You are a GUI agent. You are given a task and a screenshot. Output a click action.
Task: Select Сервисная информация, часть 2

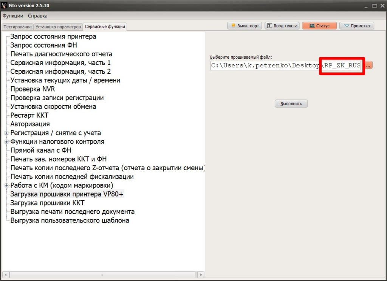60,71
